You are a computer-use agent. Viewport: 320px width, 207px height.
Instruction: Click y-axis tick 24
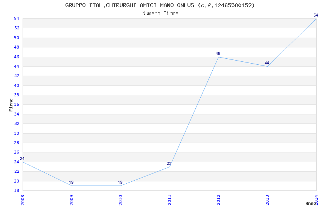coord(17,162)
